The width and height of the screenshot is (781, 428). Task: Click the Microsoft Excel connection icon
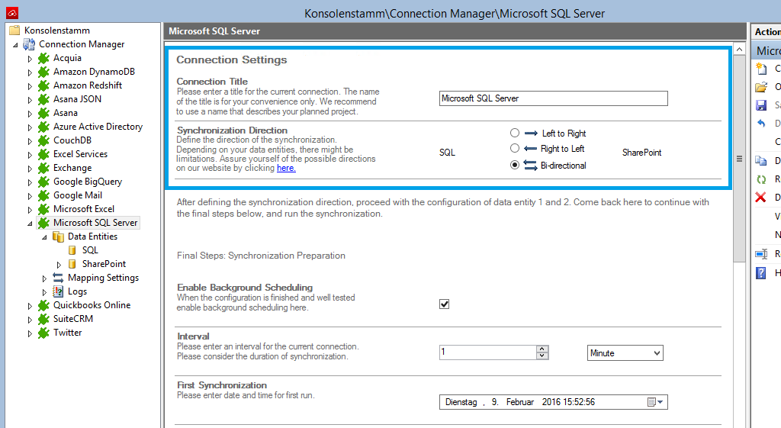43,209
